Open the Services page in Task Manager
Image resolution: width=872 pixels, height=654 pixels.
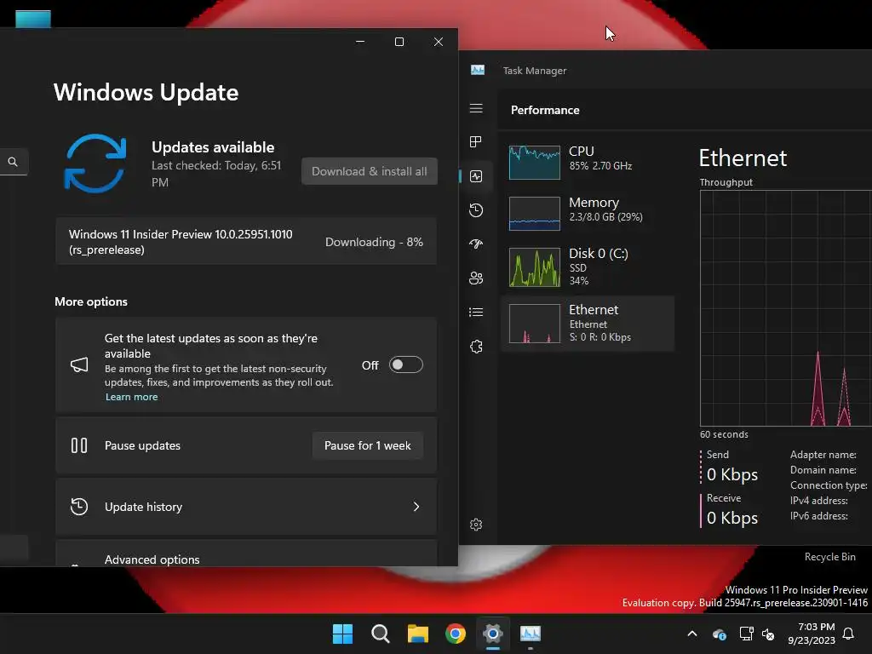pyautogui.click(x=476, y=347)
